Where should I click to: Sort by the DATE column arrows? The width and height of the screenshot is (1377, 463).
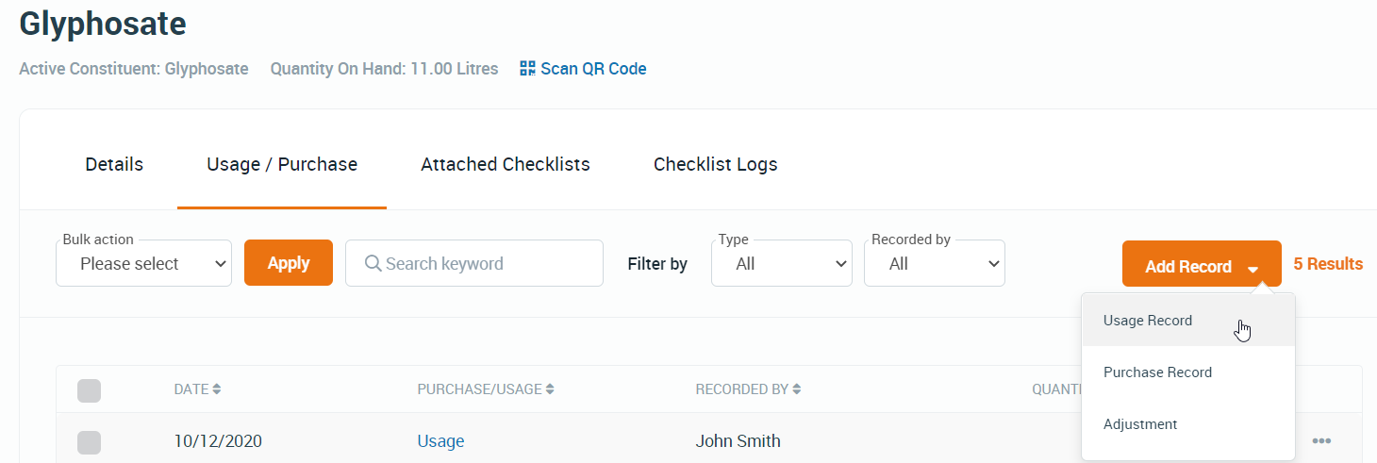coord(217,389)
